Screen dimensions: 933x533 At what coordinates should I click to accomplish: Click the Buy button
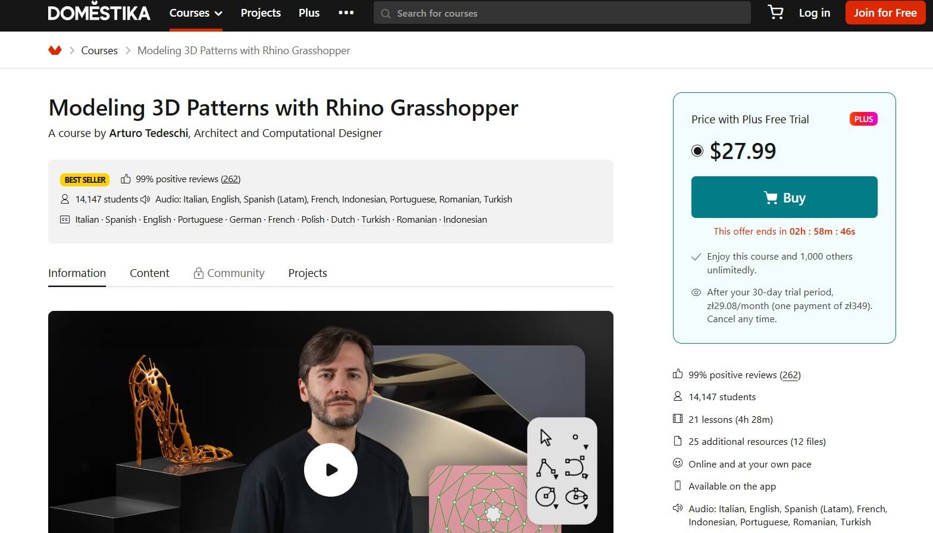(784, 197)
